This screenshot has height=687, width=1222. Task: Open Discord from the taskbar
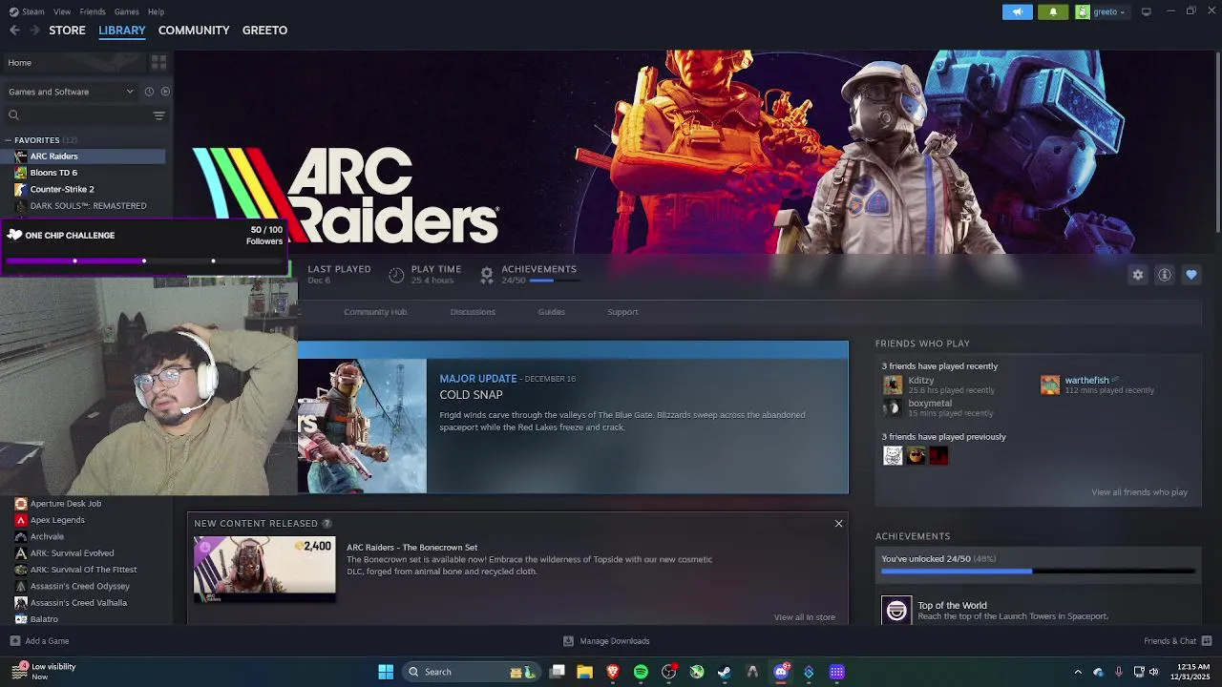pos(781,672)
